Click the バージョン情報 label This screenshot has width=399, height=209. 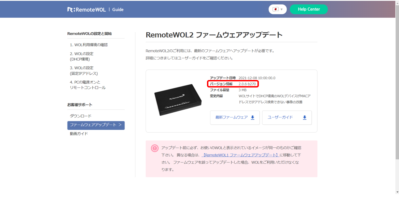pyautogui.click(x=221, y=84)
